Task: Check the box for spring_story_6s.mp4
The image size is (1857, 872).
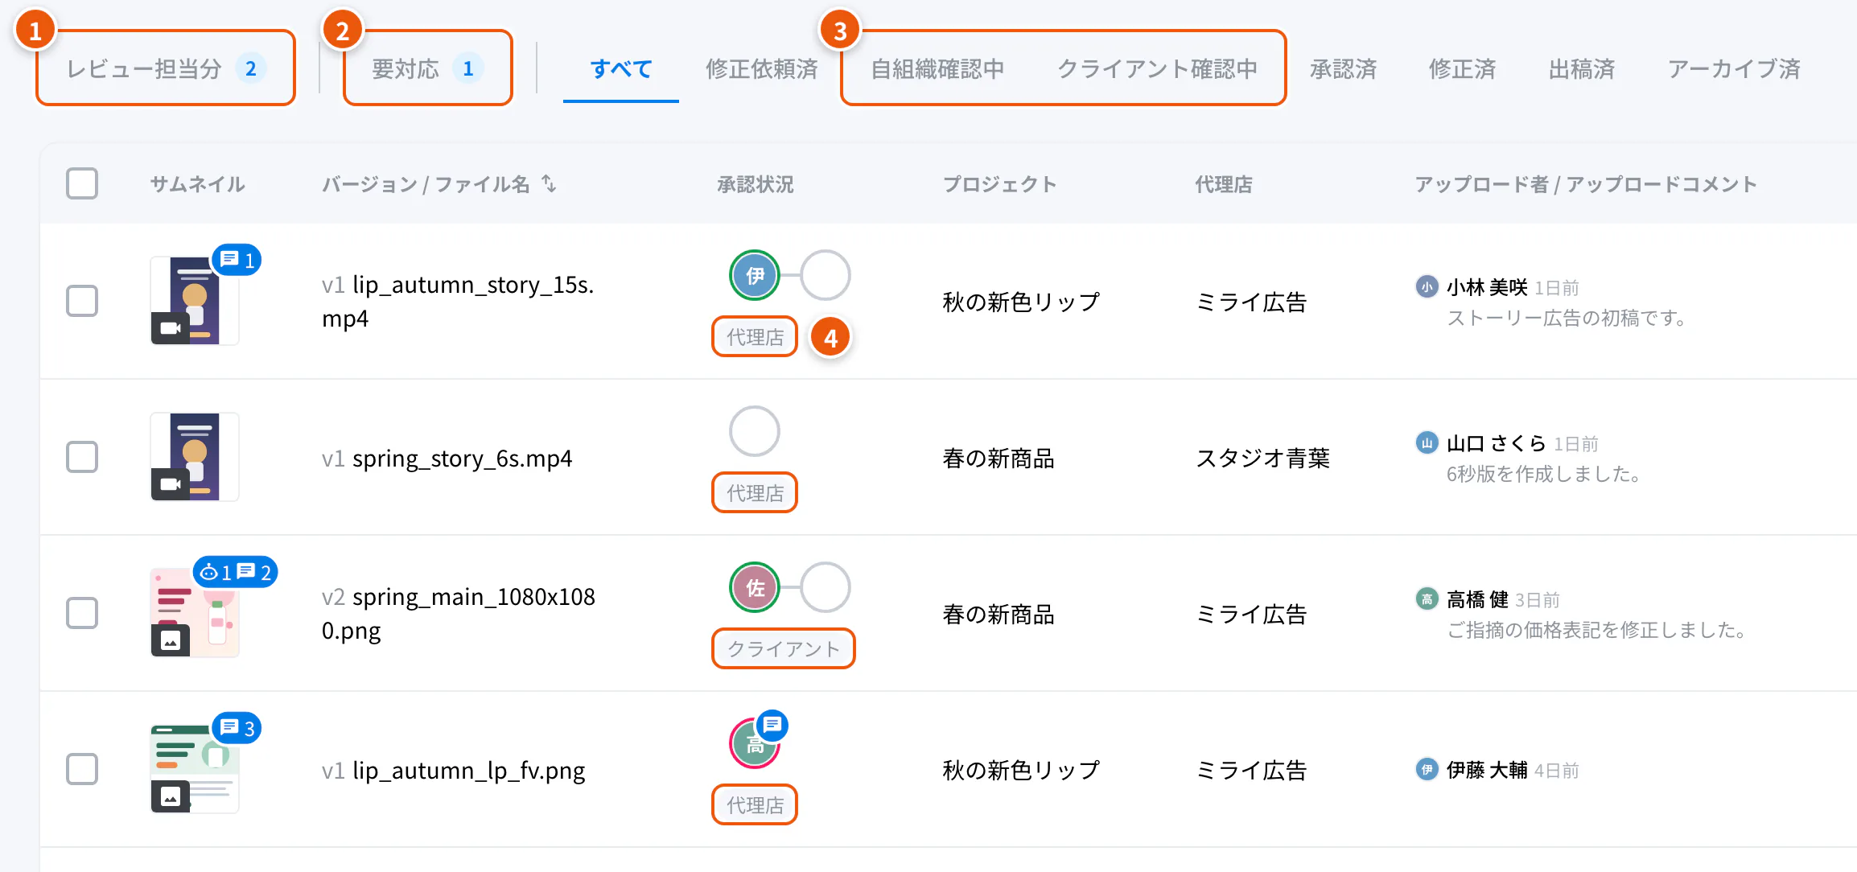Action: pos(82,457)
